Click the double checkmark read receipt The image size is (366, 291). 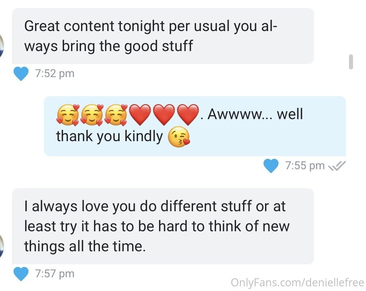tap(337, 166)
